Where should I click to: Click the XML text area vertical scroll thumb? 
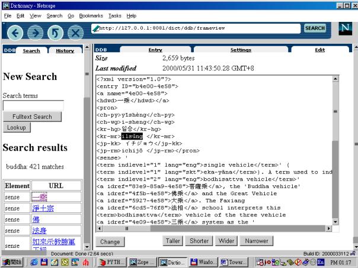click(x=335, y=112)
